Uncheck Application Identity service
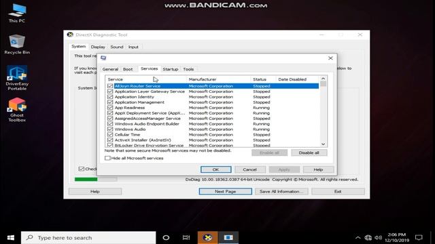The width and height of the screenshot is (435, 244). click(110, 97)
